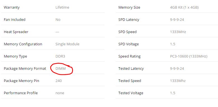Select the DDR3 value text
This screenshot has width=218, height=107.
pyautogui.click(x=60, y=56)
